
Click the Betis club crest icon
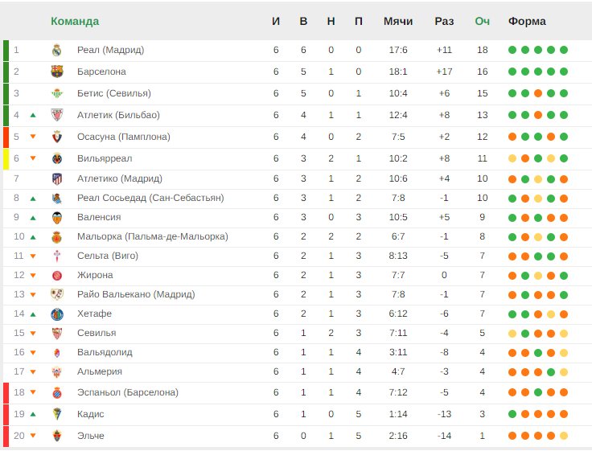click(x=56, y=93)
